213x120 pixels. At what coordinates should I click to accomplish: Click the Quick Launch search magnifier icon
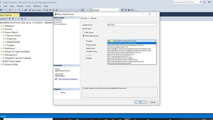pos(200,2)
